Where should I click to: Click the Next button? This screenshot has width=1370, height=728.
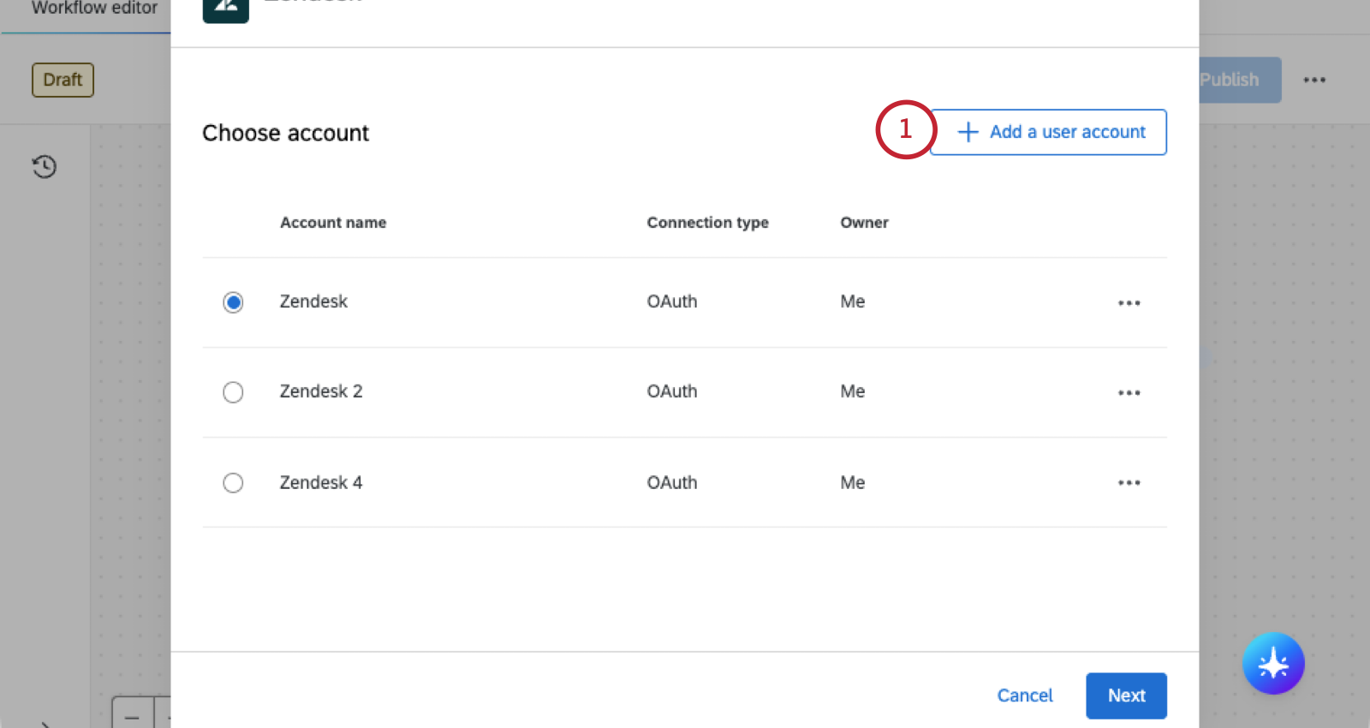(x=1126, y=695)
